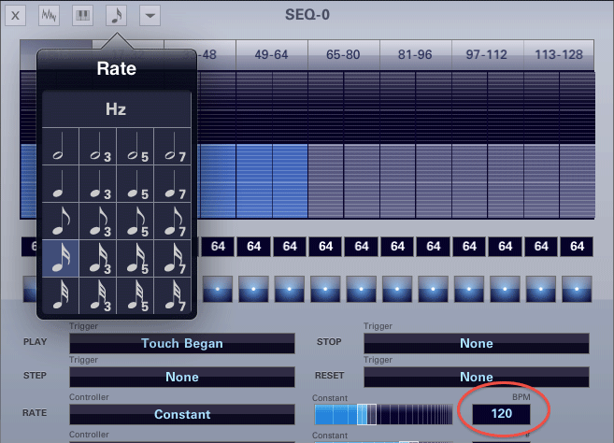Select thirty-second note septuplet (7) rate
Viewport: 614px width, 443px height.
tap(173, 295)
